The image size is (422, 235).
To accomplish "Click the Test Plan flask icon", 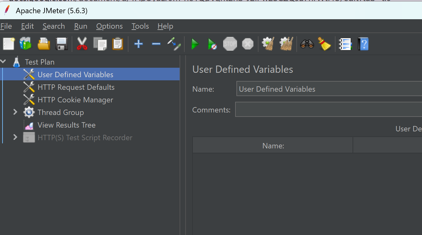I will pos(16,62).
